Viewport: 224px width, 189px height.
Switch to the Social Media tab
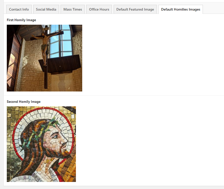click(46, 9)
